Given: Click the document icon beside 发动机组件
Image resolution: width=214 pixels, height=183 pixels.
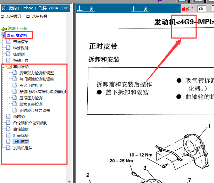Looking at the screenshot, I should tap(8, 148).
